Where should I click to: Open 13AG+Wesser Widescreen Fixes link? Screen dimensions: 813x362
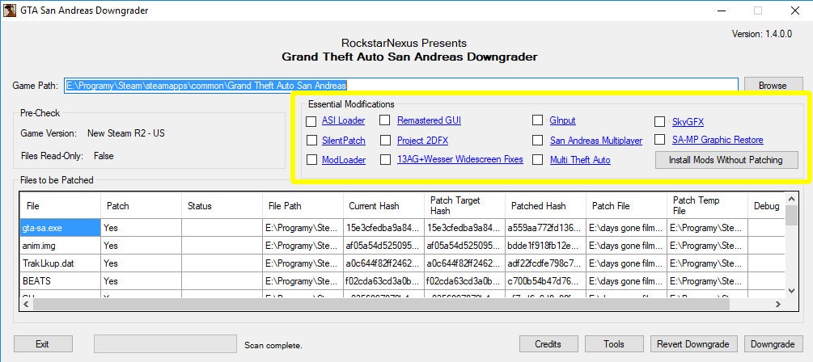460,159
